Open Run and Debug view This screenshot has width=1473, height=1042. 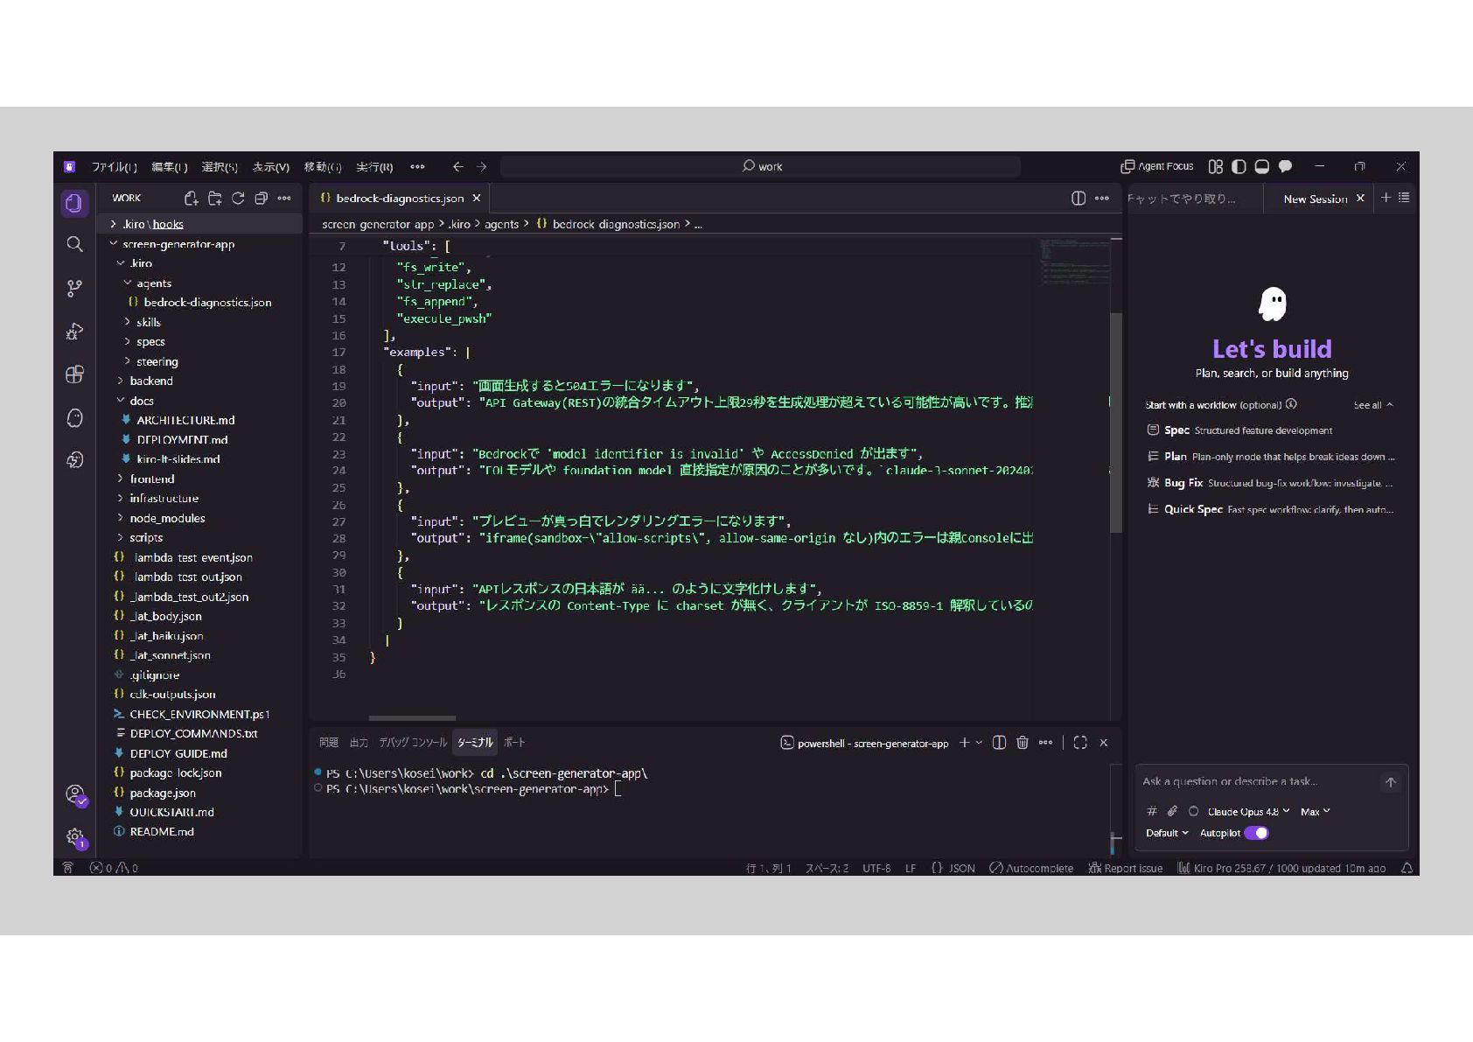(74, 332)
